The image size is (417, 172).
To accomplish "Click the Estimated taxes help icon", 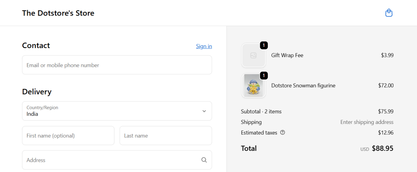I will click(x=283, y=132).
